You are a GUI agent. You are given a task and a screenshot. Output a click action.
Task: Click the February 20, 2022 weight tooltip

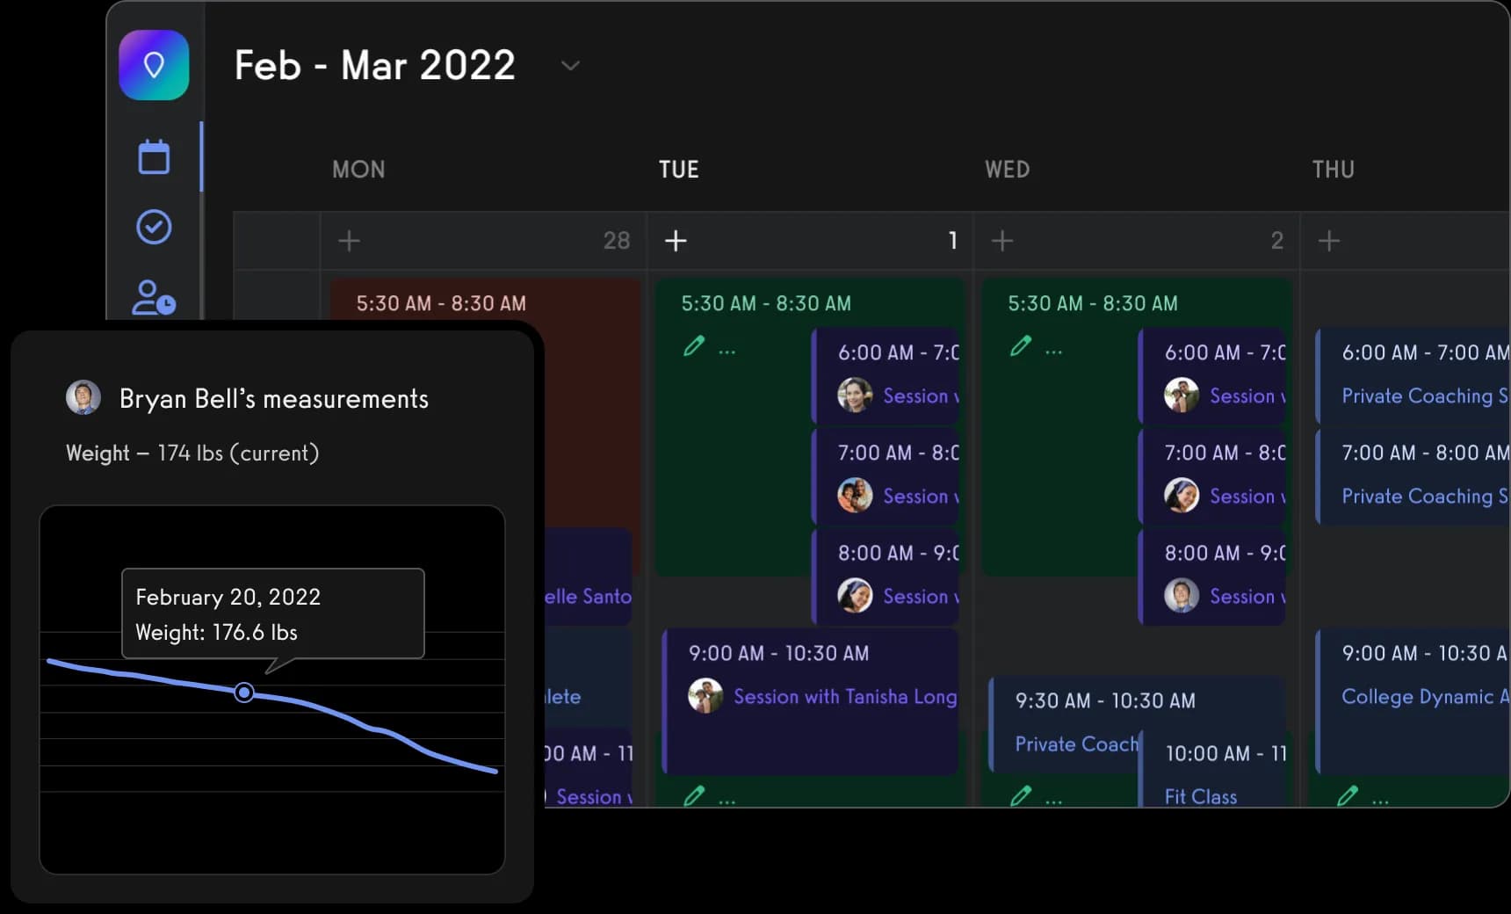(272, 613)
